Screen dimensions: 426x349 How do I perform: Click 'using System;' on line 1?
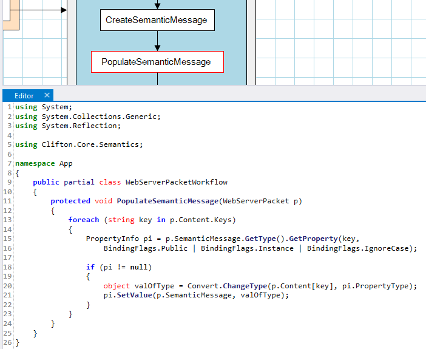pyautogui.click(x=44, y=107)
